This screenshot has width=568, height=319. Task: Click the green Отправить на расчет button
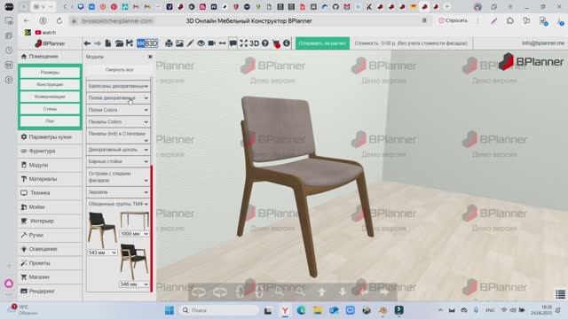[322, 43]
